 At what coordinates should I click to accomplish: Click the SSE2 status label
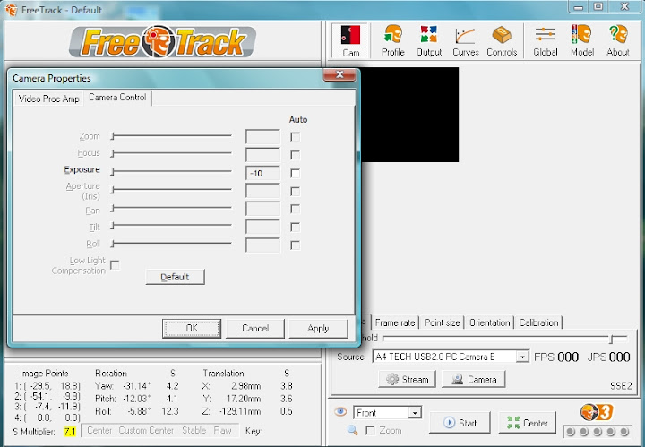tap(621, 386)
